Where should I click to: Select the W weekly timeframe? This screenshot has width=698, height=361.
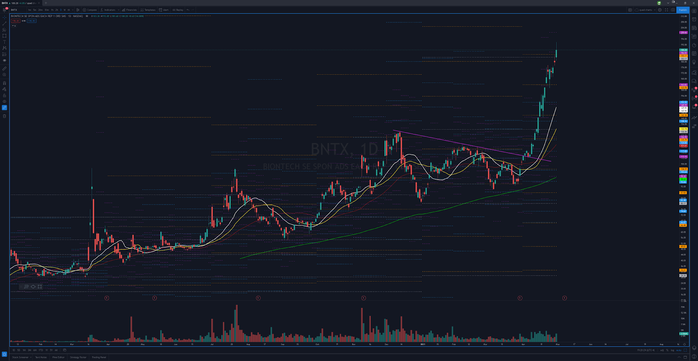click(x=65, y=10)
